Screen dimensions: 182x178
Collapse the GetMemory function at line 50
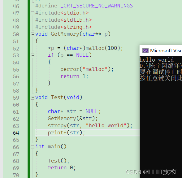32,34
